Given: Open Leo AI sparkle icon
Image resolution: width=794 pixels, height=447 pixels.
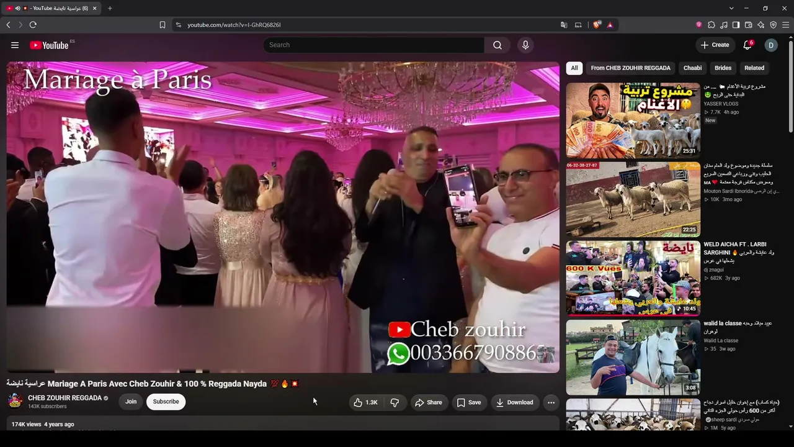Looking at the screenshot, I should pyautogui.click(x=761, y=25).
